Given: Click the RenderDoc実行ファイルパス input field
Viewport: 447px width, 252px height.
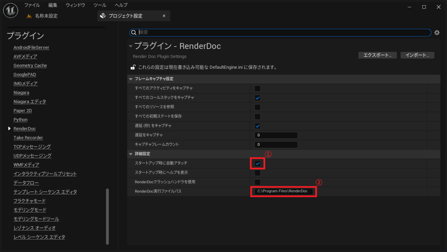Looking at the screenshot, I should pos(283,191).
